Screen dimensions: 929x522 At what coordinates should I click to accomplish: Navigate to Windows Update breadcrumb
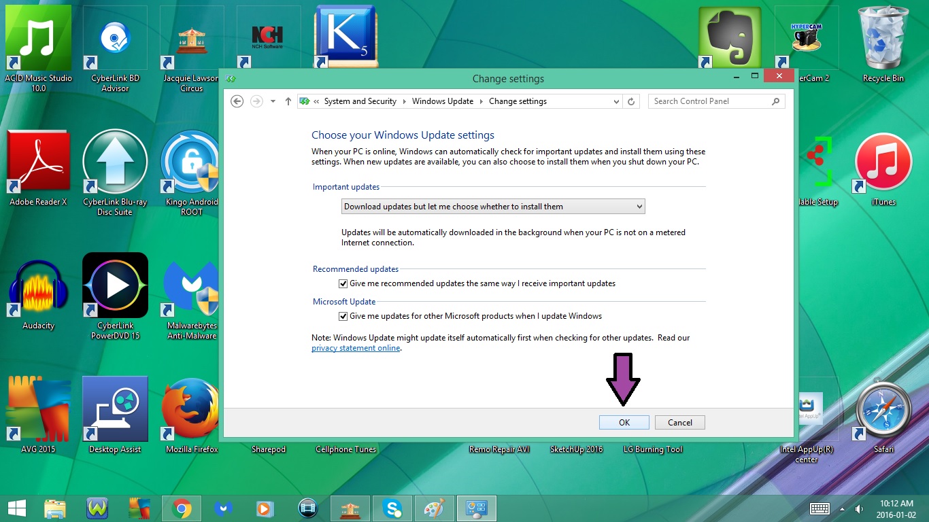pos(443,101)
